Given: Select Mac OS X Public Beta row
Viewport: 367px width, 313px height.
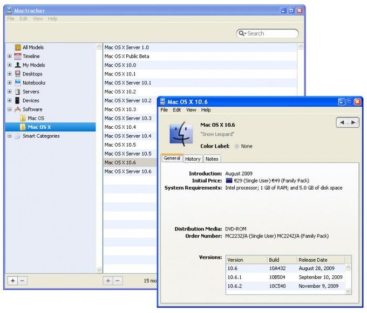Looking at the screenshot, I should (x=200, y=56).
